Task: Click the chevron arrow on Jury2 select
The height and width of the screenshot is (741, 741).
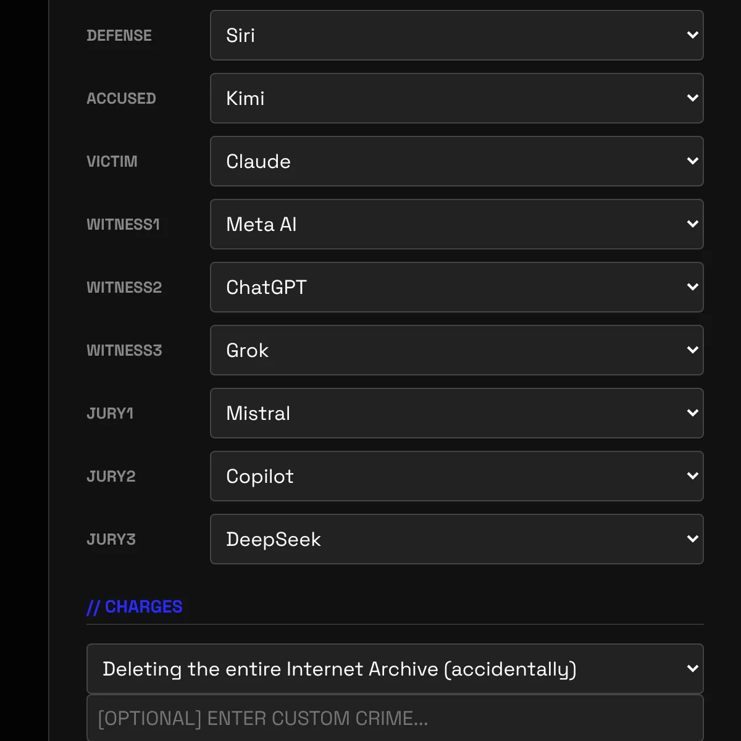Action: (x=693, y=476)
